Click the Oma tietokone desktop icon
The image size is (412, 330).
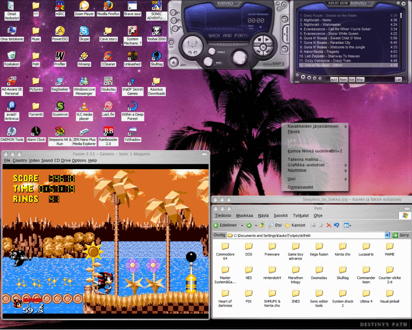tap(12, 33)
